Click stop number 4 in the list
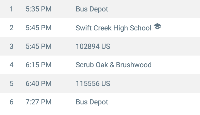200x115 pixels. click(x=11, y=65)
